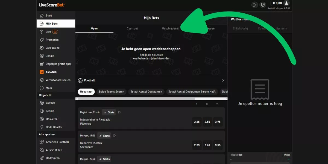This screenshot has width=328, height=164.
Task: Click the Tennis ball icon
Action: click(x=42, y=111)
